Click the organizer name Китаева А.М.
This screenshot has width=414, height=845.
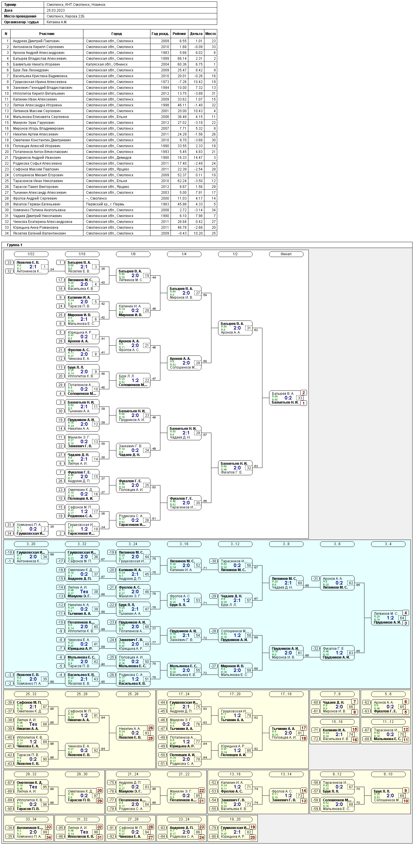pos(57,22)
